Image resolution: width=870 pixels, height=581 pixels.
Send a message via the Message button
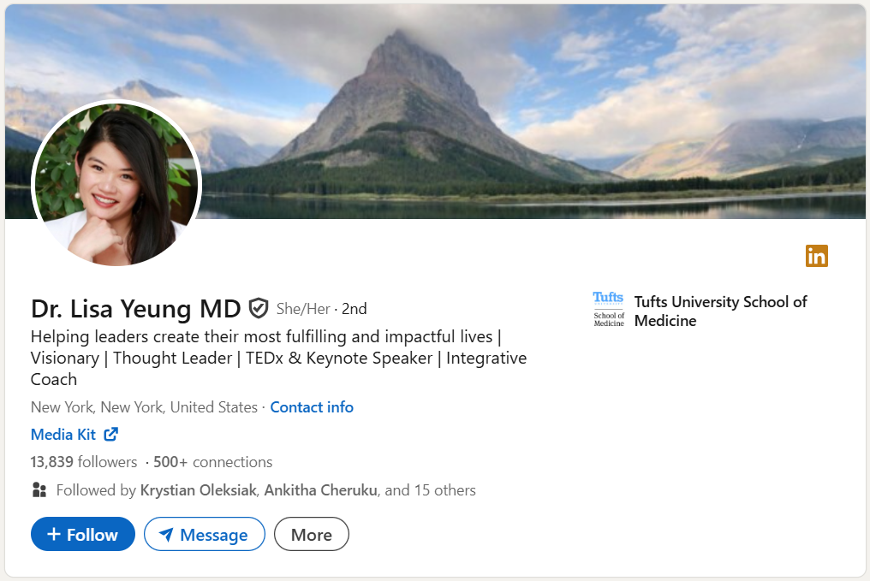[x=205, y=535]
